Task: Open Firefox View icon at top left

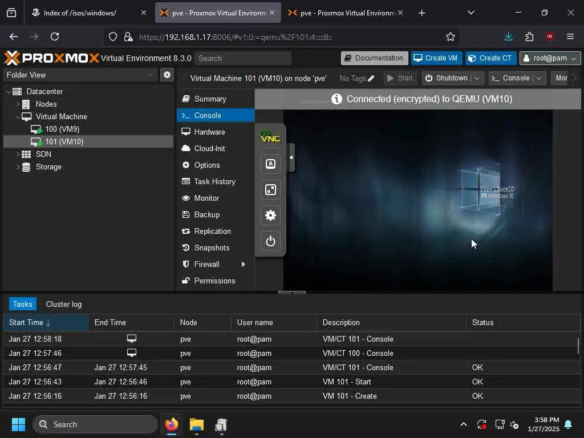Action: [11, 13]
